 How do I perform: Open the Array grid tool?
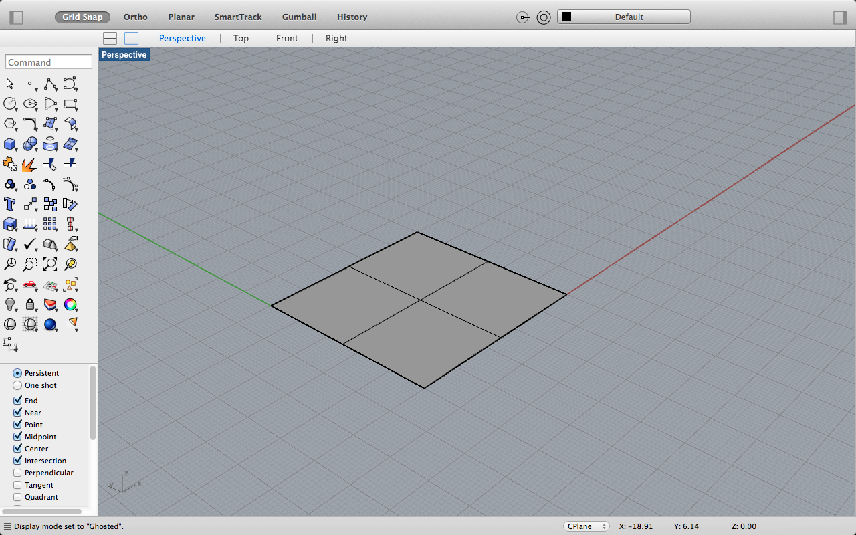pyautogui.click(x=50, y=224)
